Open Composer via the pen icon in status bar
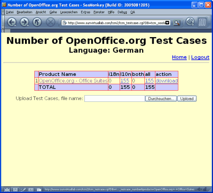The height and width of the screenshot is (193, 213). pos(23,190)
